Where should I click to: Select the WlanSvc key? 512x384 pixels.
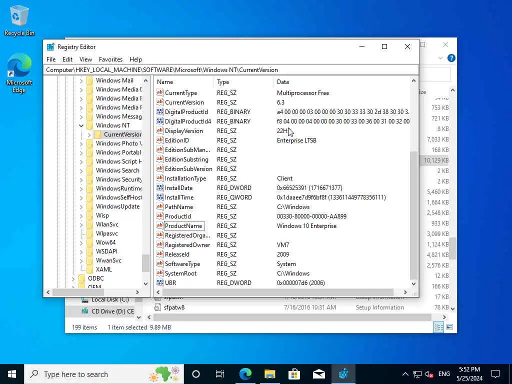[107, 224]
